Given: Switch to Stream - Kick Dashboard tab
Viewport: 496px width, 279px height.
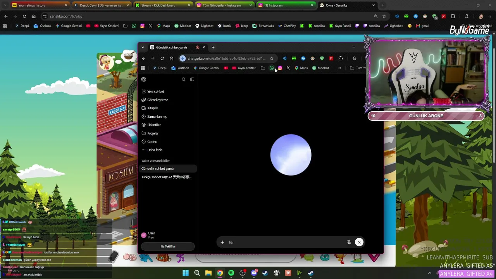Looking at the screenshot, I should coord(163,5).
